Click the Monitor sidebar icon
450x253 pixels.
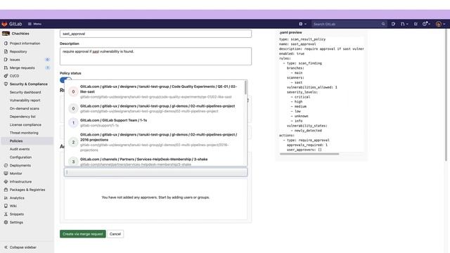point(6,174)
